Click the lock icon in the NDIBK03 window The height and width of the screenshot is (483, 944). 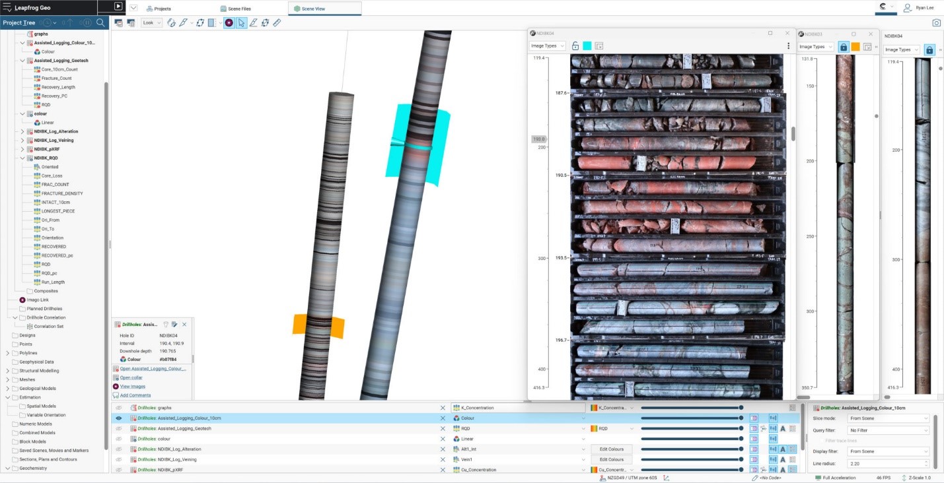(843, 47)
